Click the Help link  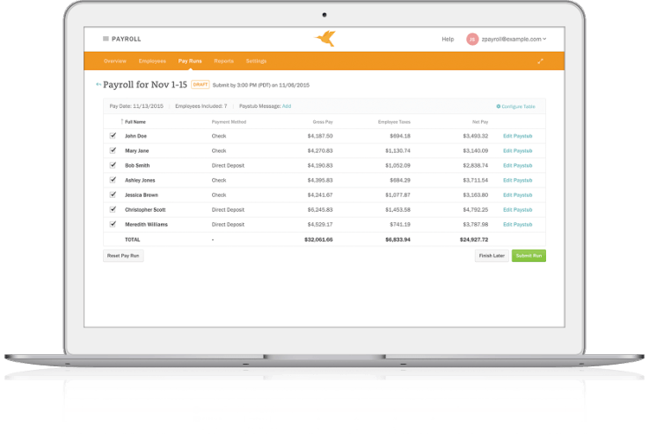pyautogui.click(x=448, y=39)
